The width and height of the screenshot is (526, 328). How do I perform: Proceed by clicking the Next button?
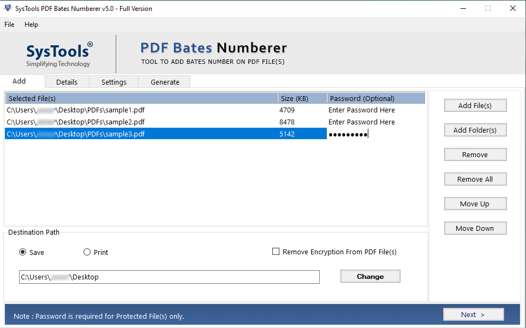[x=473, y=314]
